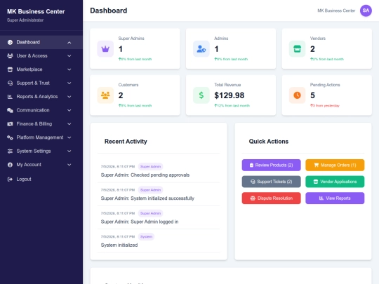Click Dispute Resolution button

271,198
